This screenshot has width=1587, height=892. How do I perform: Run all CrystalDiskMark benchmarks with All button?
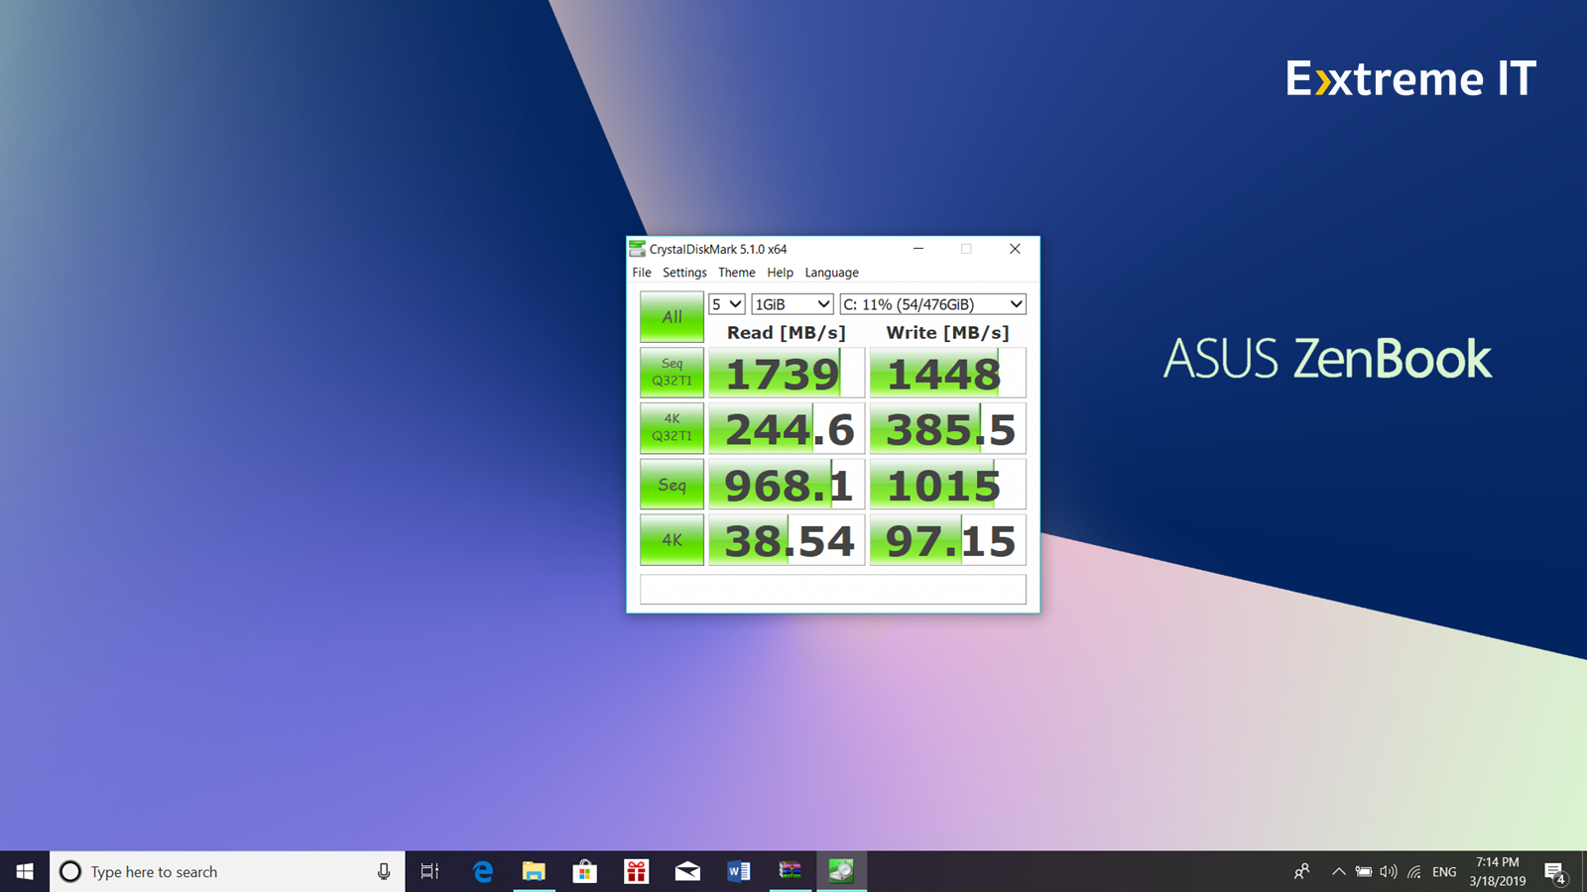671,317
